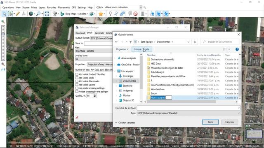Open the magnifier go-to icon
The height and width of the screenshot is (148, 264).
(x=38, y=14)
